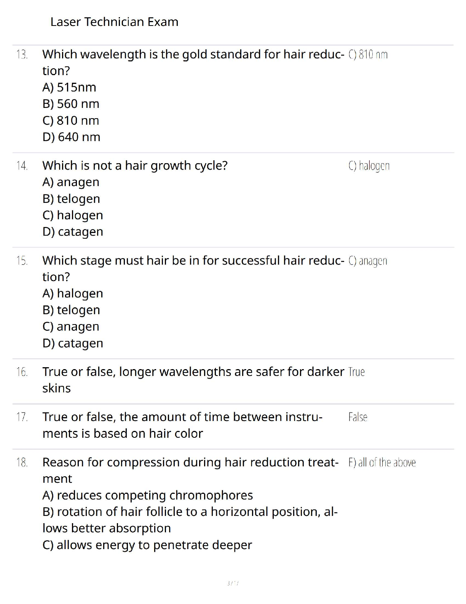Choose "D) catagen" under question 14
This screenshot has width=466, height=604.
click(x=73, y=232)
